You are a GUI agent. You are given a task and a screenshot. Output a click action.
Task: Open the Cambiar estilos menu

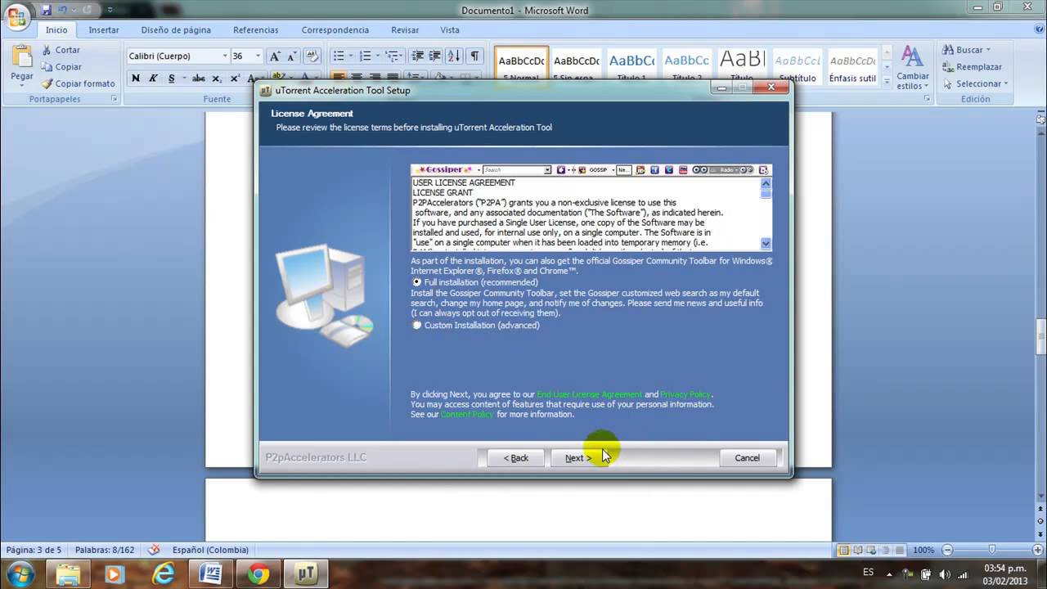pyautogui.click(x=912, y=67)
